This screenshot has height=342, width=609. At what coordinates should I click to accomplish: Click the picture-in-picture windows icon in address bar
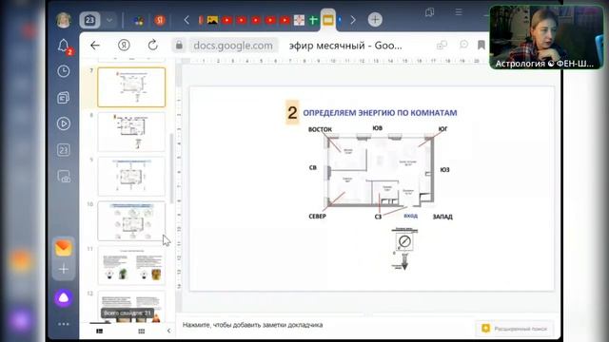442,45
